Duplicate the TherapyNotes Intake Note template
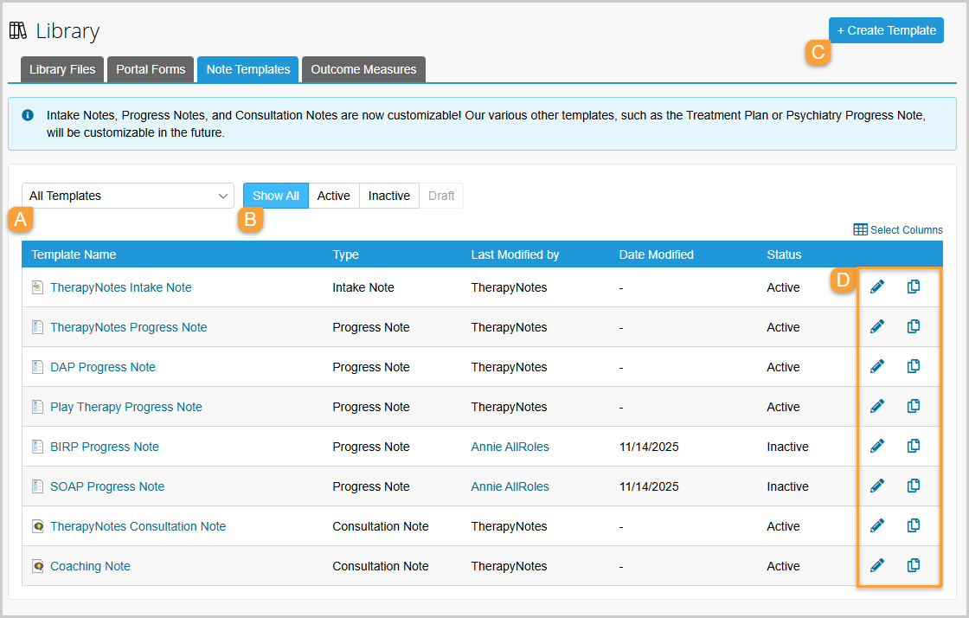The image size is (969, 618). 914,286
